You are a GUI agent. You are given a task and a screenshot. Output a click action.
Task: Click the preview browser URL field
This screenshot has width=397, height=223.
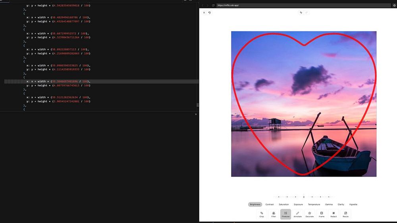click(x=304, y=5)
